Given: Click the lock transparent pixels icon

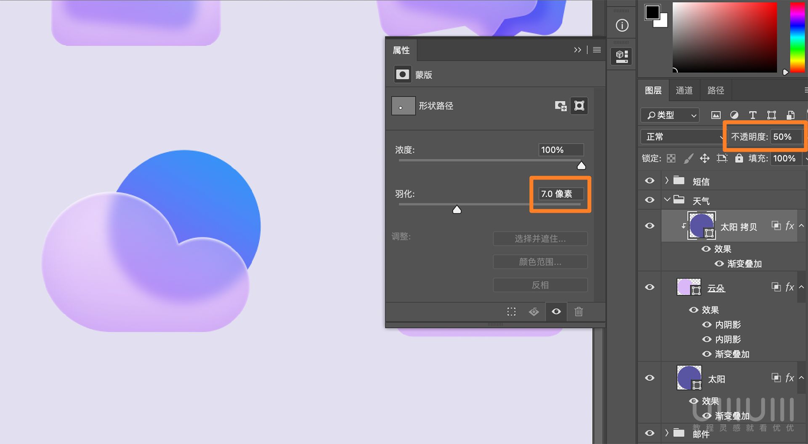Looking at the screenshot, I should (671, 159).
